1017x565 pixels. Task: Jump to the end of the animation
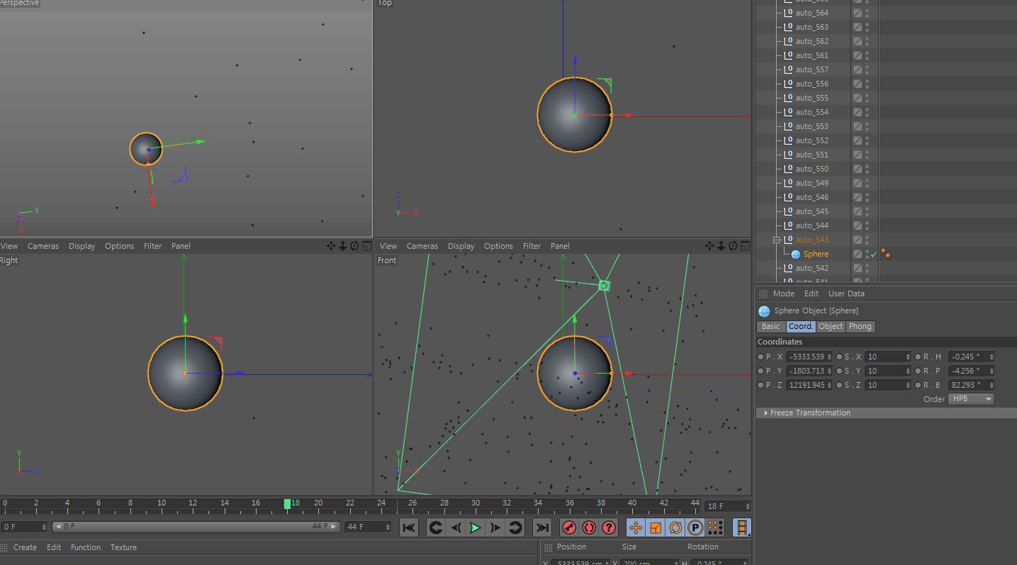coord(542,527)
